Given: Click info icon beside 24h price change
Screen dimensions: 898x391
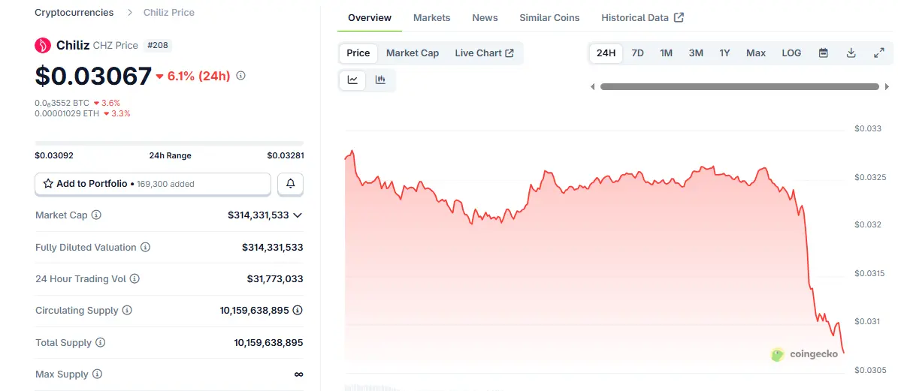Looking at the screenshot, I should click(x=241, y=76).
